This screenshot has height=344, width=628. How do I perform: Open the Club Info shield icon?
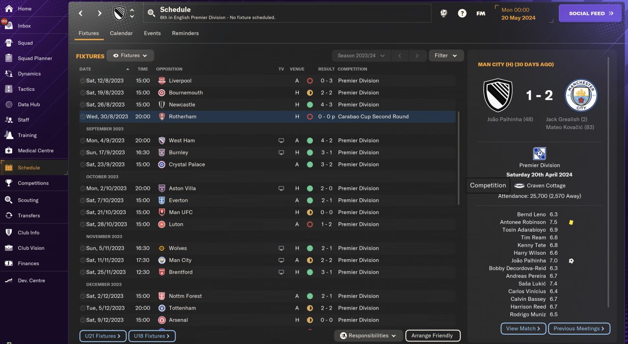click(8, 233)
